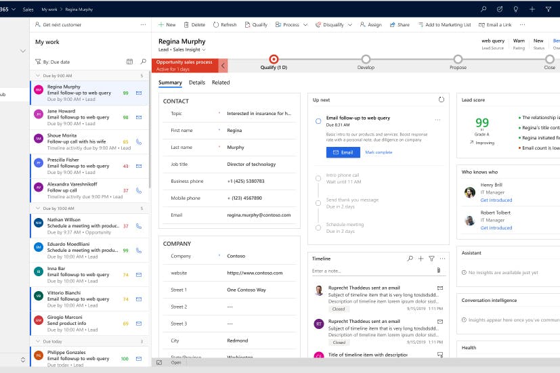The width and height of the screenshot is (560, 373).
Task: Click email icon on Inna Bar item
Action: pyautogui.click(x=139, y=274)
